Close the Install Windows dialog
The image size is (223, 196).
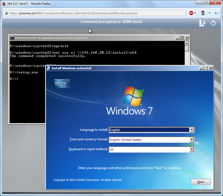[210, 68]
